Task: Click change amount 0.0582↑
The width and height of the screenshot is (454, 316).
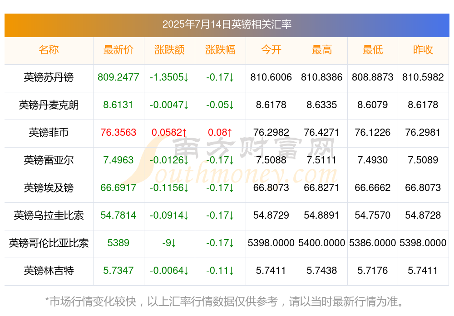Action: pyautogui.click(x=169, y=132)
